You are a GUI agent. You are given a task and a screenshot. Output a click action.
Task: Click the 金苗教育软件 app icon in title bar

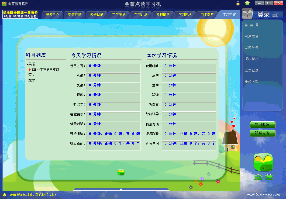click(4, 4)
